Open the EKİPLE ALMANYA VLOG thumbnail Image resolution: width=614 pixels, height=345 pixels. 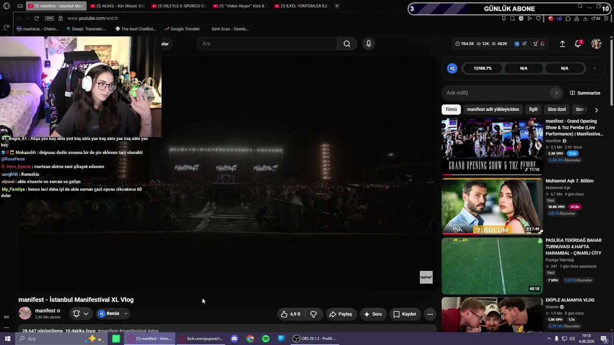(492, 314)
